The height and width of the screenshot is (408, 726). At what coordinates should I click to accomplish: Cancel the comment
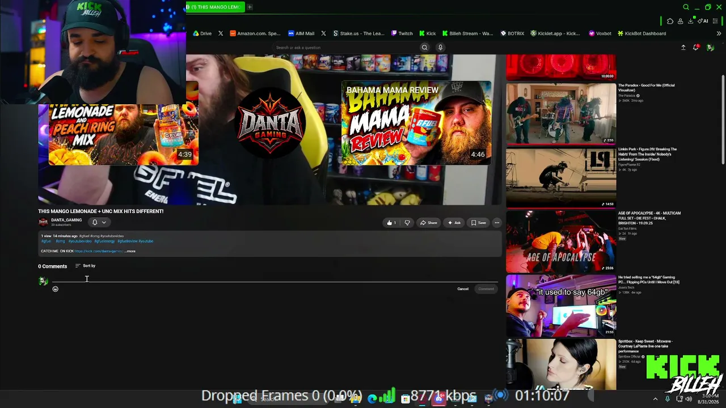[463, 289]
